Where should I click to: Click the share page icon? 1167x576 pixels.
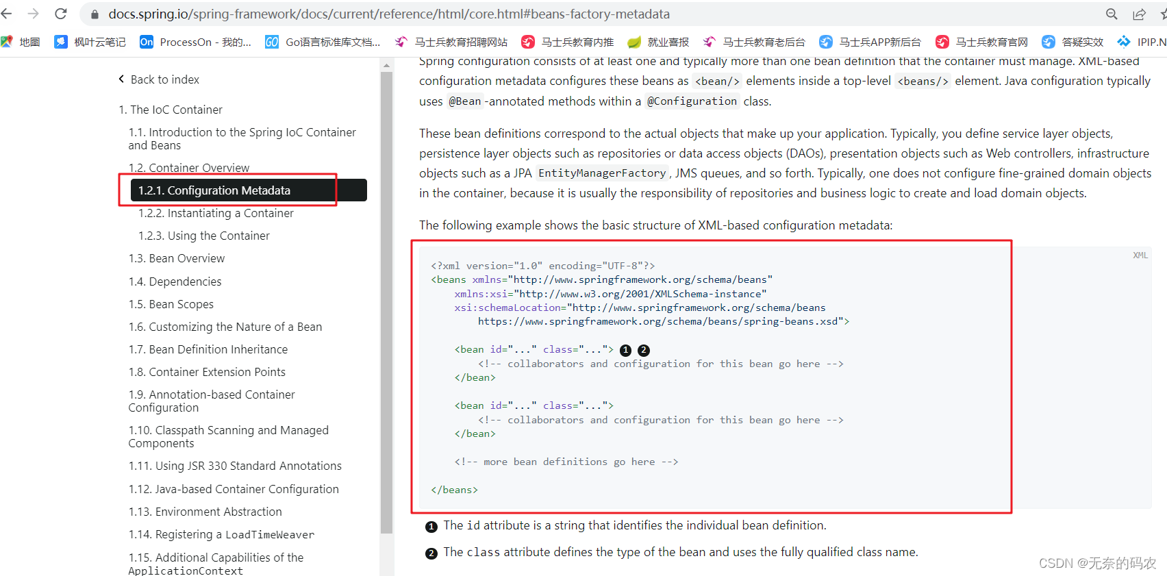pyautogui.click(x=1139, y=14)
